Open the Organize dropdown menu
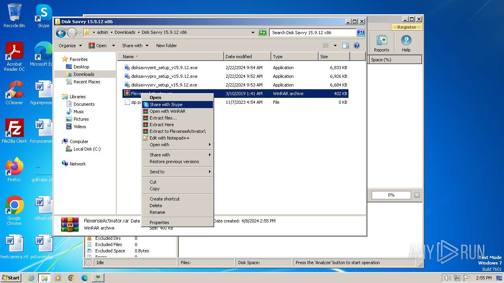 70,46
